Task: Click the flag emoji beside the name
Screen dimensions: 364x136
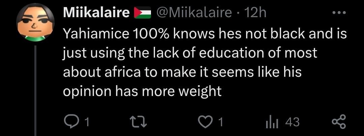Action: pyautogui.click(x=143, y=13)
